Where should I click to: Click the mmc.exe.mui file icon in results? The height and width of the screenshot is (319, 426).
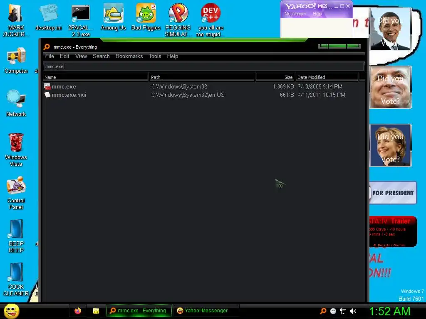(x=47, y=95)
